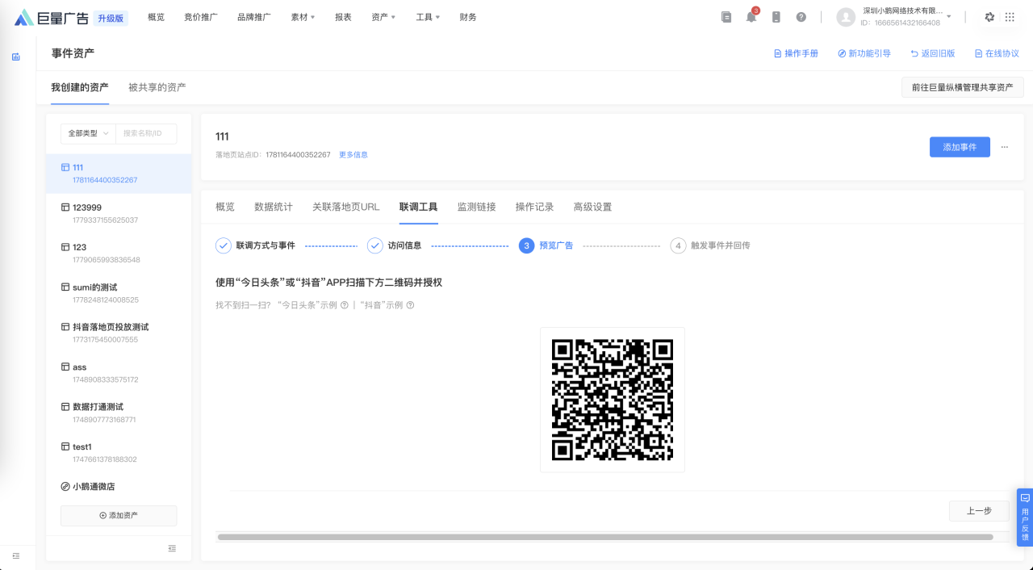
Task: Select 我创建的资产 tab
Action: 80,87
